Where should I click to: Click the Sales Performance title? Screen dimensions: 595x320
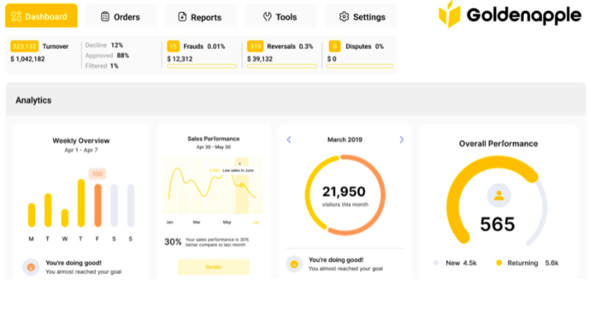click(x=213, y=139)
